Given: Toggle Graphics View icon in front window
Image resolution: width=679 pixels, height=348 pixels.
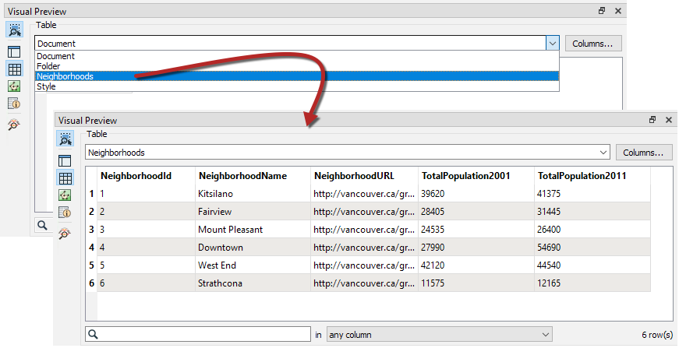Looking at the screenshot, I should tap(65, 195).
